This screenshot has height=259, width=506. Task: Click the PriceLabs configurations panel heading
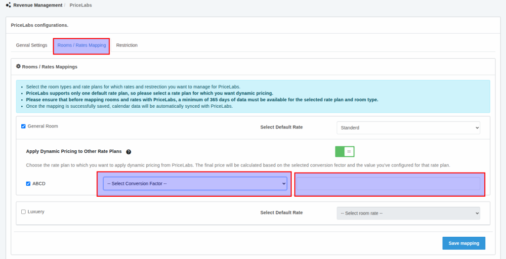click(40, 25)
